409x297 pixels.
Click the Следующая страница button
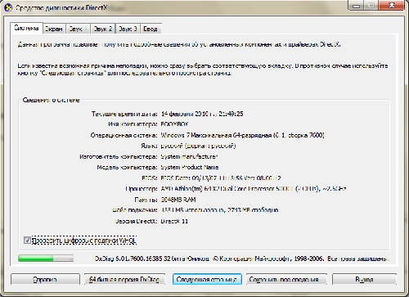pos(207,279)
